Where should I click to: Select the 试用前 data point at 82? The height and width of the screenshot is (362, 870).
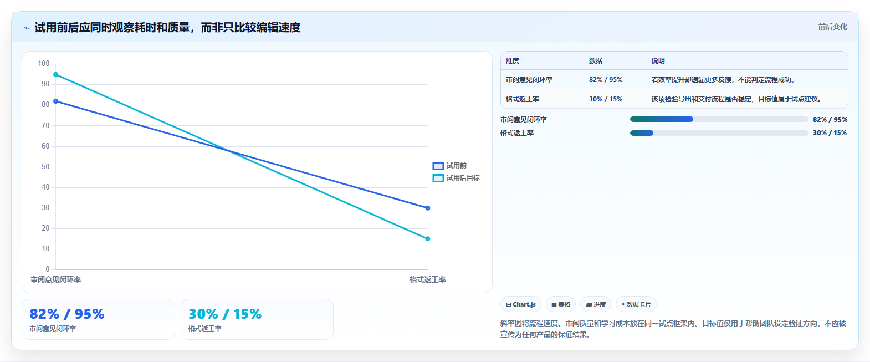(x=55, y=101)
